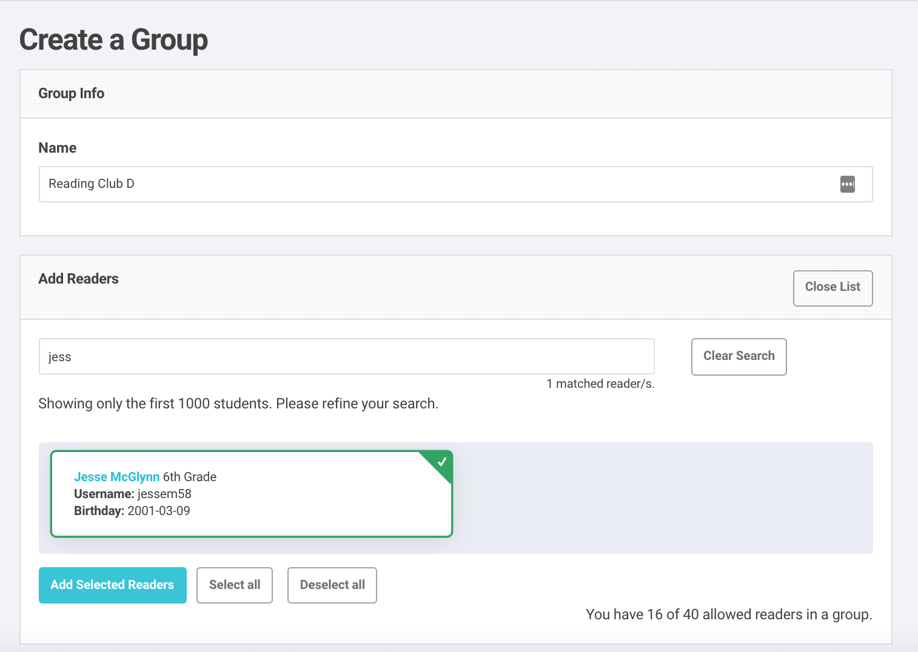Clear the reader search
The height and width of the screenshot is (652, 918).
point(739,356)
